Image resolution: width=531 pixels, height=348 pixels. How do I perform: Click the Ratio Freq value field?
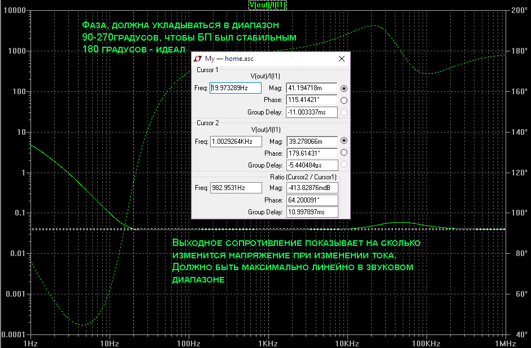(236, 188)
